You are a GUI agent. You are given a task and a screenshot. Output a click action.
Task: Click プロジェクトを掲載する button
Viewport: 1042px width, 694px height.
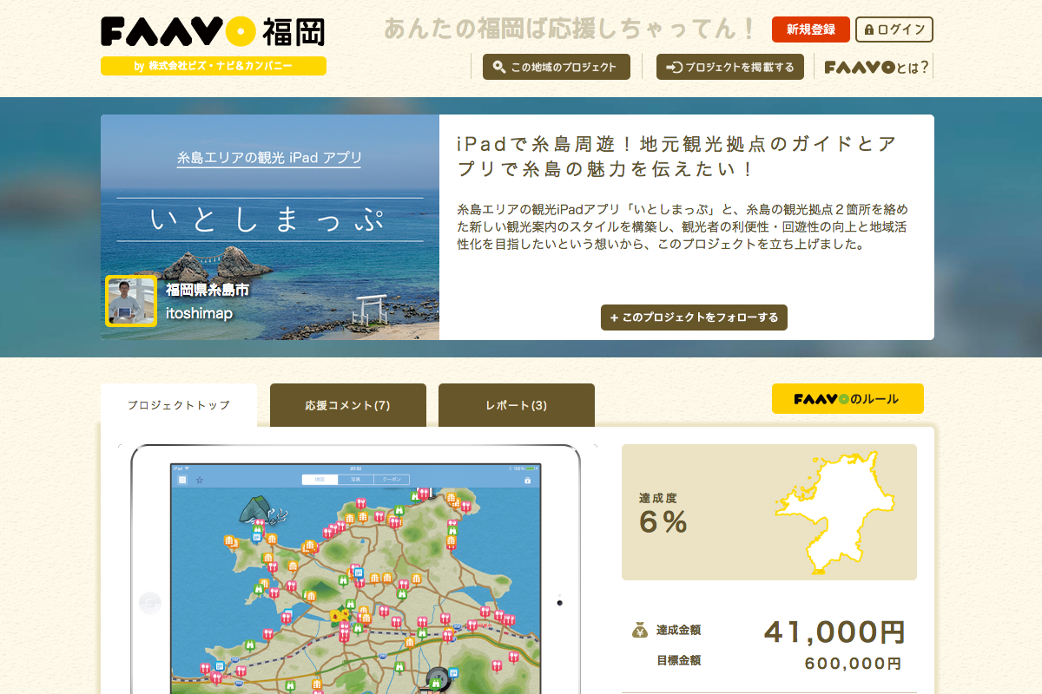[x=729, y=67]
